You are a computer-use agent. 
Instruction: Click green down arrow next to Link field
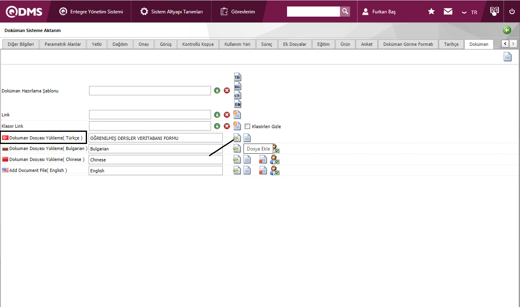(x=217, y=115)
